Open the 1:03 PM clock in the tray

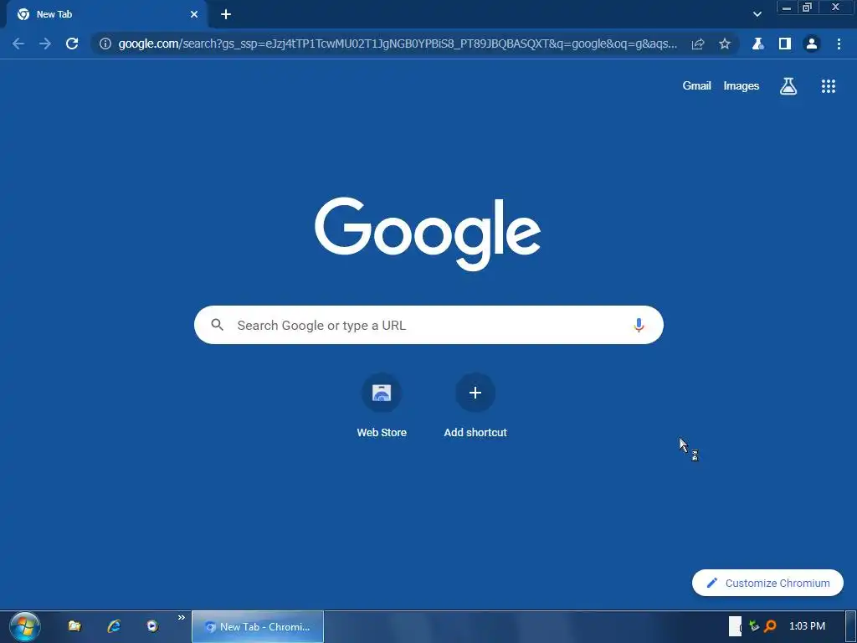[x=808, y=626]
